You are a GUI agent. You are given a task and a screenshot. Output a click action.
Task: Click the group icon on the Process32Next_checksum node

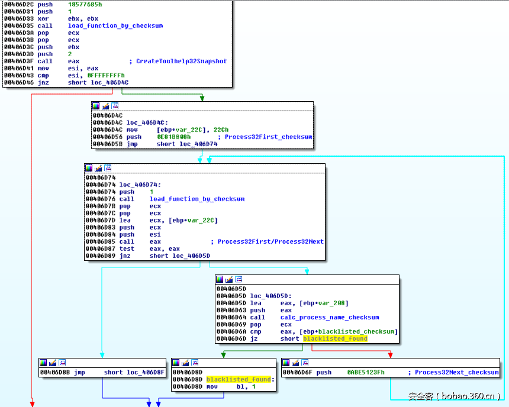pyautogui.click(x=304, y=363)
